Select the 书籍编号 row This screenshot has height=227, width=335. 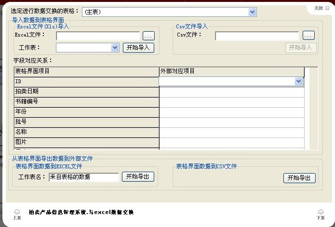point(87,102)
